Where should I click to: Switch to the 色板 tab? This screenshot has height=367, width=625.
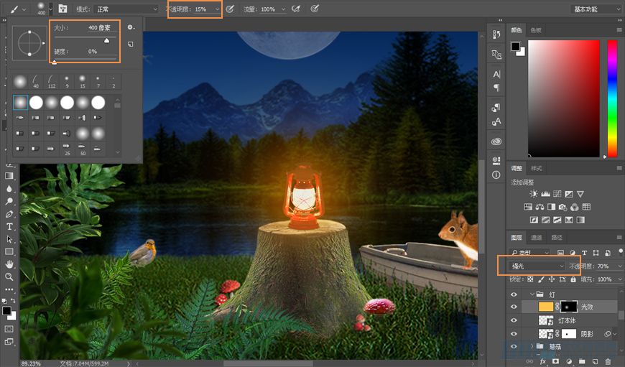pos(536,30)
